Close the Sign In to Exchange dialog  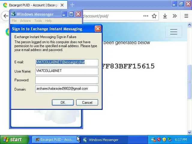click(x=98, y=29)
